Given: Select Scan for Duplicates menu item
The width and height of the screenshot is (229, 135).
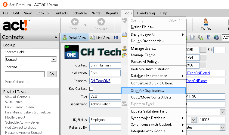Looking at the screenshot, I should (153, 91).
